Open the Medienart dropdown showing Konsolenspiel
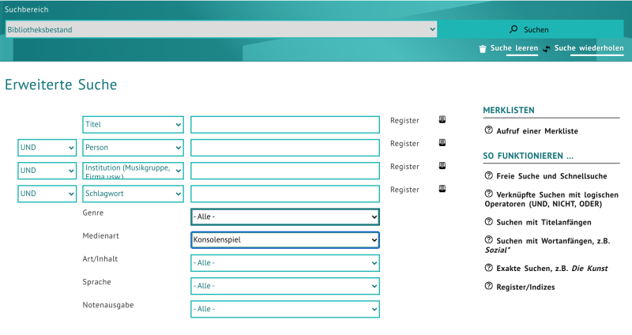This screenshot has height=335, width=632. pyautogui.click(x=284, y=239)
